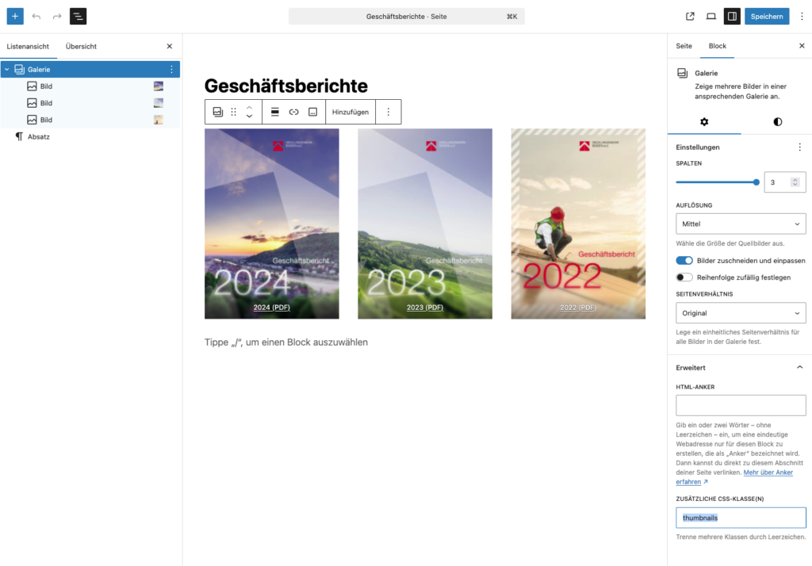Click the link icon in block toolbar
812x566 pixels.
pyautogui.click(x=294, y=112)
